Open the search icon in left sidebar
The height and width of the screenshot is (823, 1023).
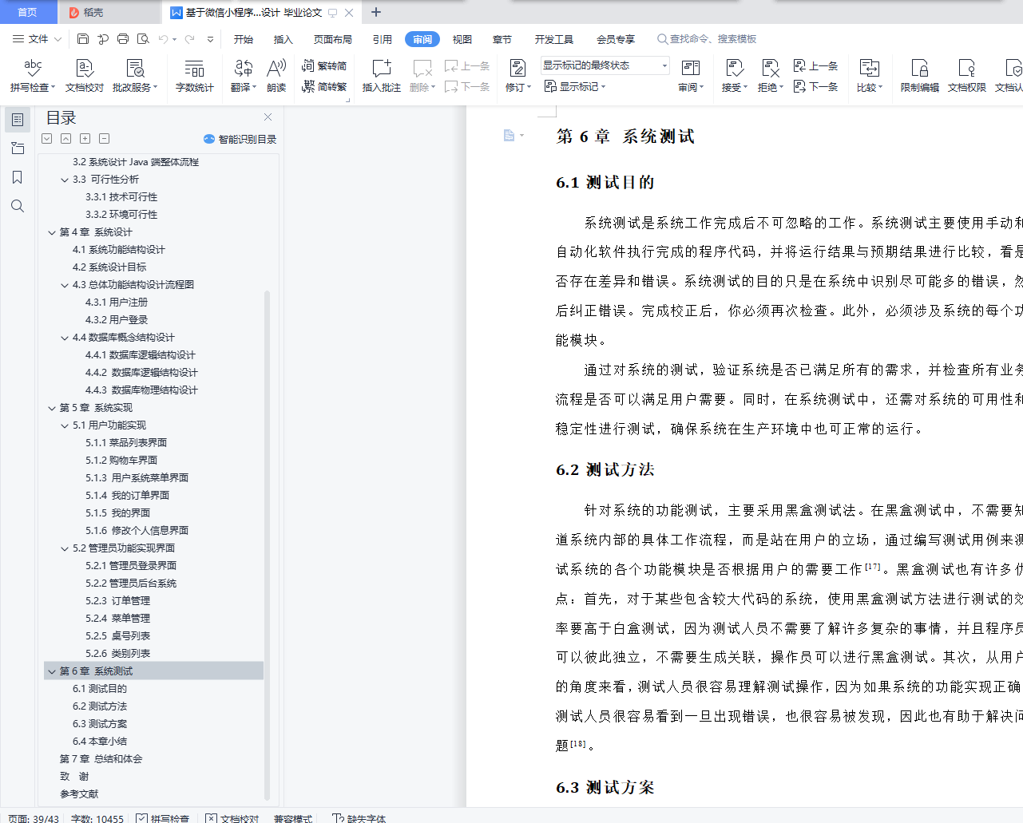(x=18, y=206)
